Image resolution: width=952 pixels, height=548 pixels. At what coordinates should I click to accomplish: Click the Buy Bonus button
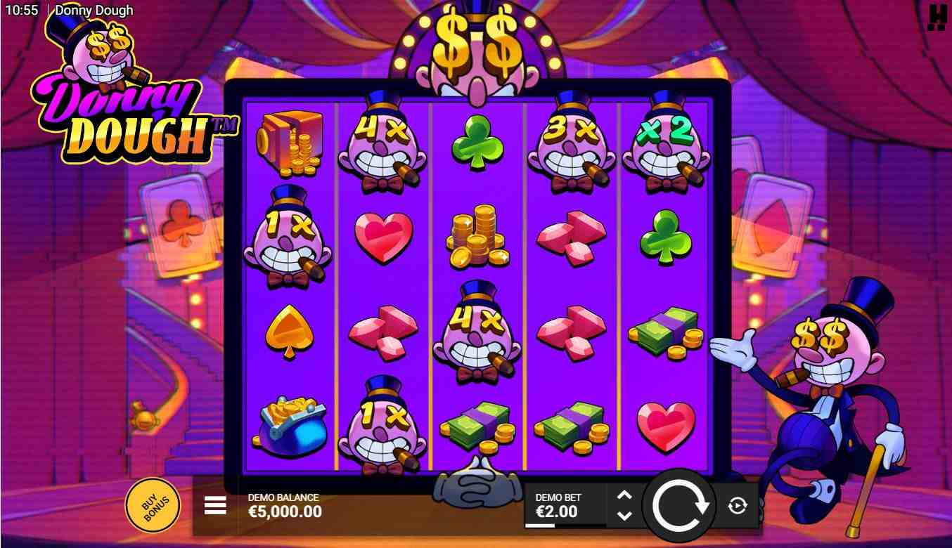[153, 505]
